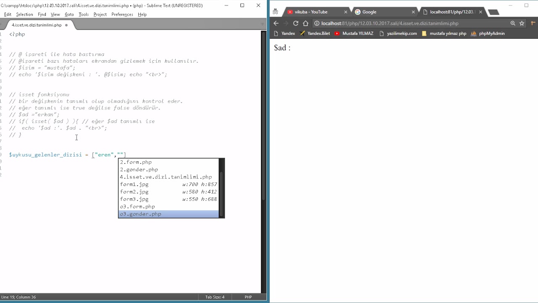Change Tab Size: 4 in status bar
This screenshot has width=538, height=303.
coord(215,297)
